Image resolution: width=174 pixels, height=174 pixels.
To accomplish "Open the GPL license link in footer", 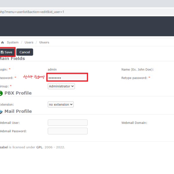I will 39,147.
